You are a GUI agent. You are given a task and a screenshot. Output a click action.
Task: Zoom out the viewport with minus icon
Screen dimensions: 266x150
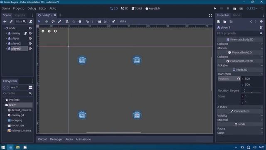coord(43,31)
